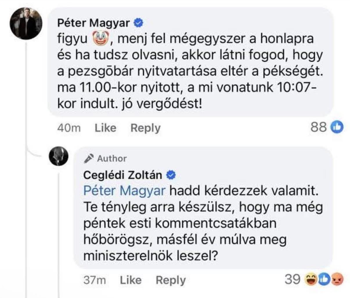The image size is (350, 298).
Task: Reply to Péter Magyar's comment
Action: [145, 128]
